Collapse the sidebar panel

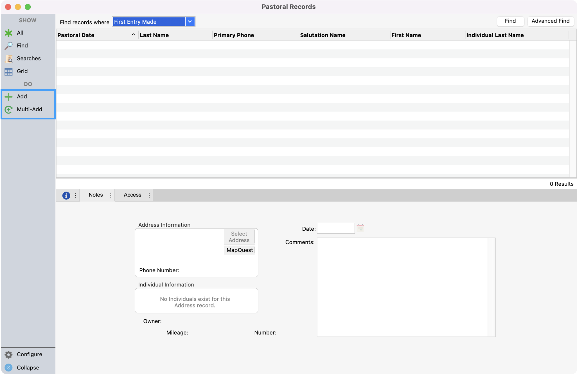click(x=28, y=367)
